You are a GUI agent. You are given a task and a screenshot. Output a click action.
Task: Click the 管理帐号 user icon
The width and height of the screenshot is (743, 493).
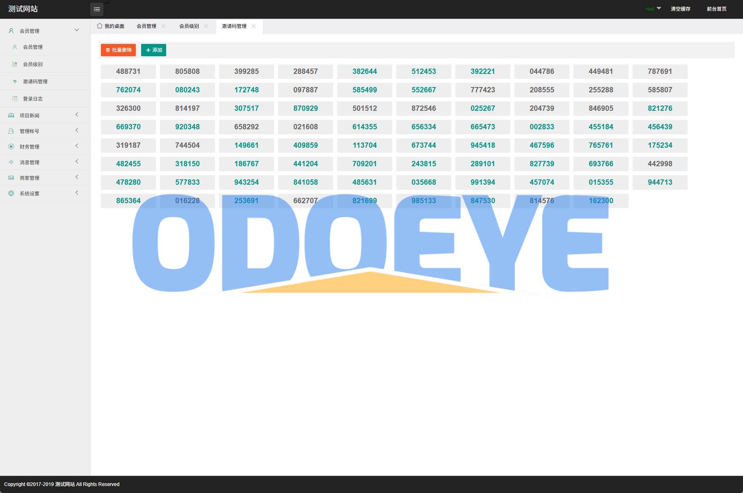(11, 131)
